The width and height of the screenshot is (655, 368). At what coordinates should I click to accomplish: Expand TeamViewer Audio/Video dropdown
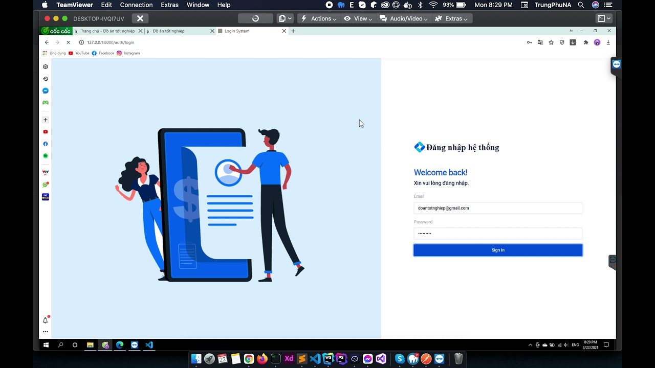404,18
